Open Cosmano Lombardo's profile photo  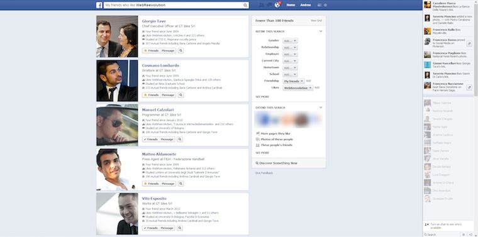pyautogui.click(x=117, y=80)
